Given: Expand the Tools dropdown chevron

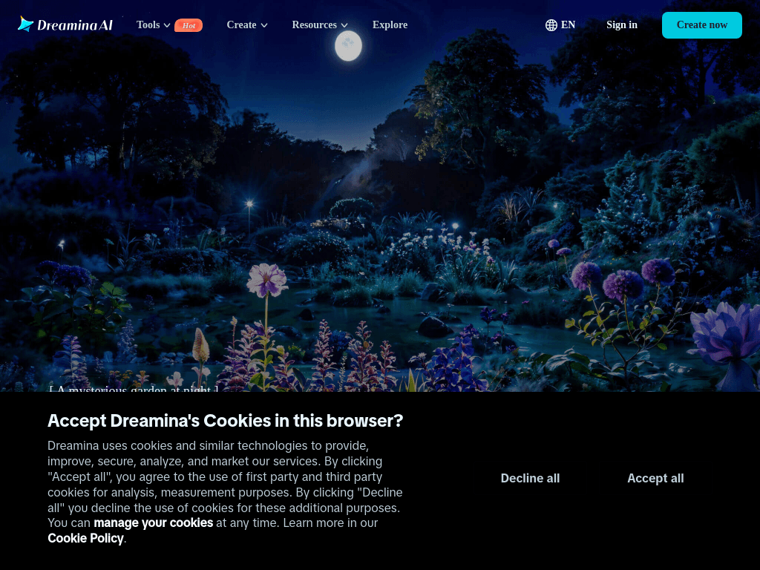Looking at the screenshot, I should tap(167, 25).
